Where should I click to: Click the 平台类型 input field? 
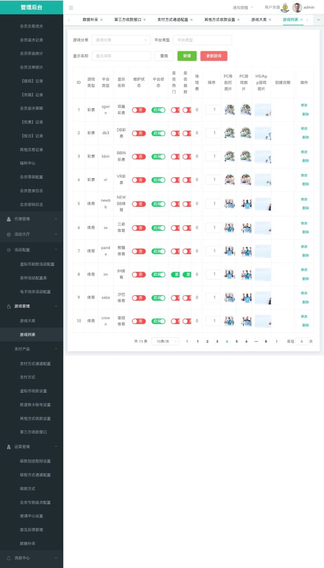coord(202,40)
